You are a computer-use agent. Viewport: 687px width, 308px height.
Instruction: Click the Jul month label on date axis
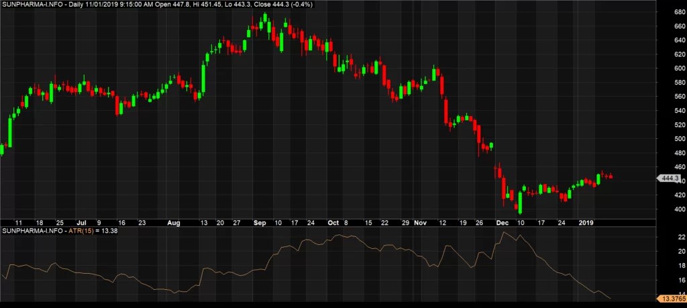[81, 223]
